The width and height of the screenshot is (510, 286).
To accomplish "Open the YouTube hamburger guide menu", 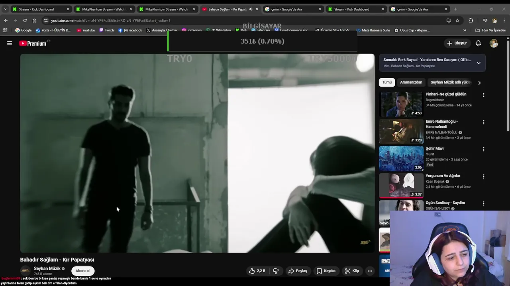I will [x=10, y=43].
